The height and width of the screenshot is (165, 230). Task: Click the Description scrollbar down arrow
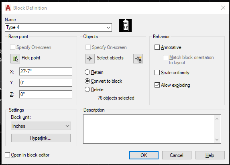click(217, 140)
